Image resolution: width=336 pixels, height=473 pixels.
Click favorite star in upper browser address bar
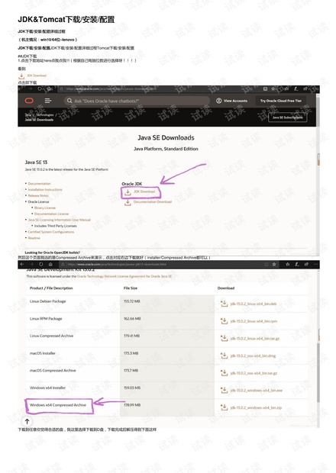click(x=273, y=89)
